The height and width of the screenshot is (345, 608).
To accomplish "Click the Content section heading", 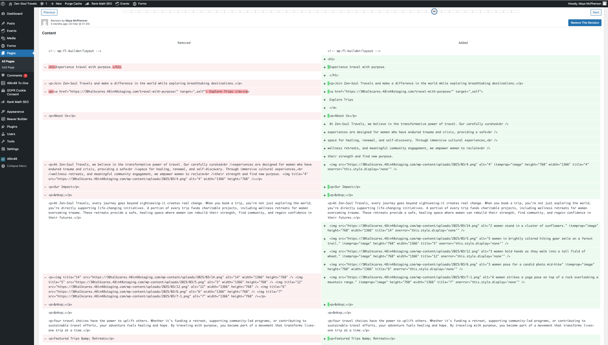I will [x=49, y=33].
